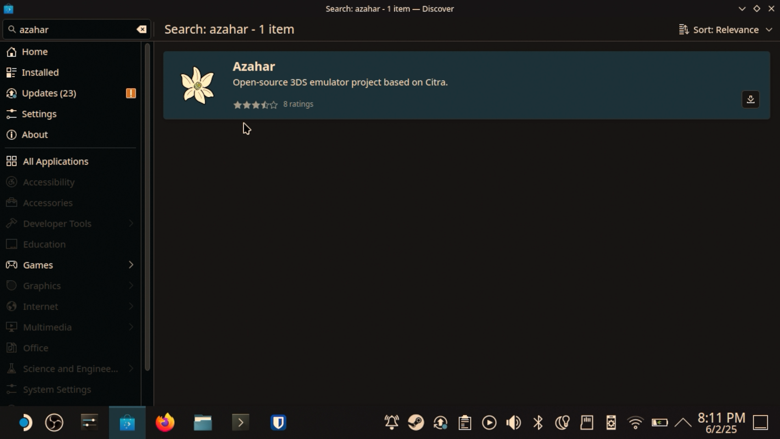
Task: Expand the hidden system tray icons
Action: [683, 423]
